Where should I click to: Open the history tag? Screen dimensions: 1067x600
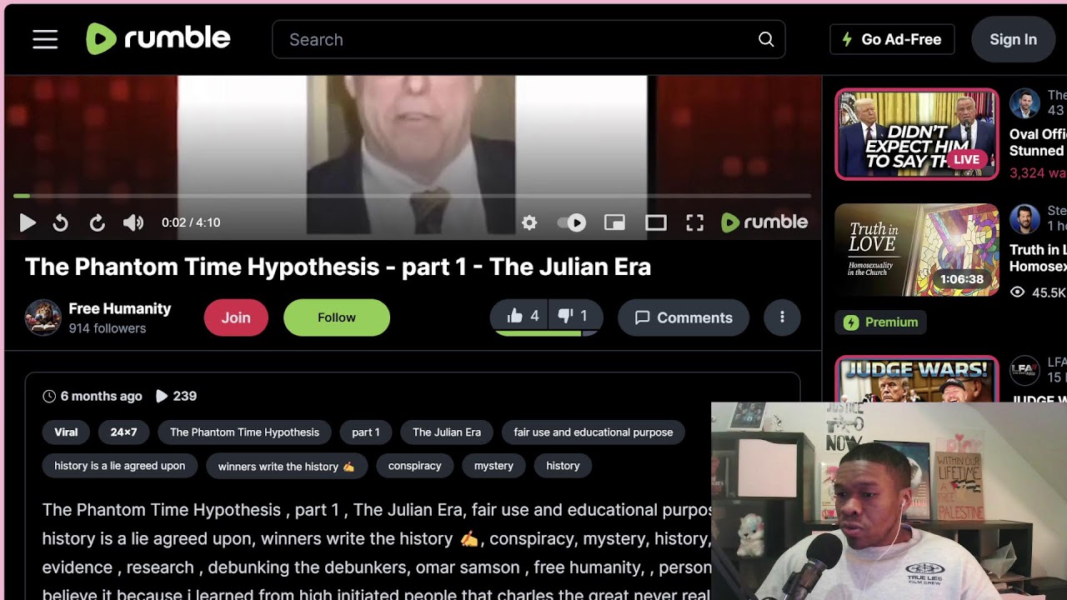click(563, 466)
